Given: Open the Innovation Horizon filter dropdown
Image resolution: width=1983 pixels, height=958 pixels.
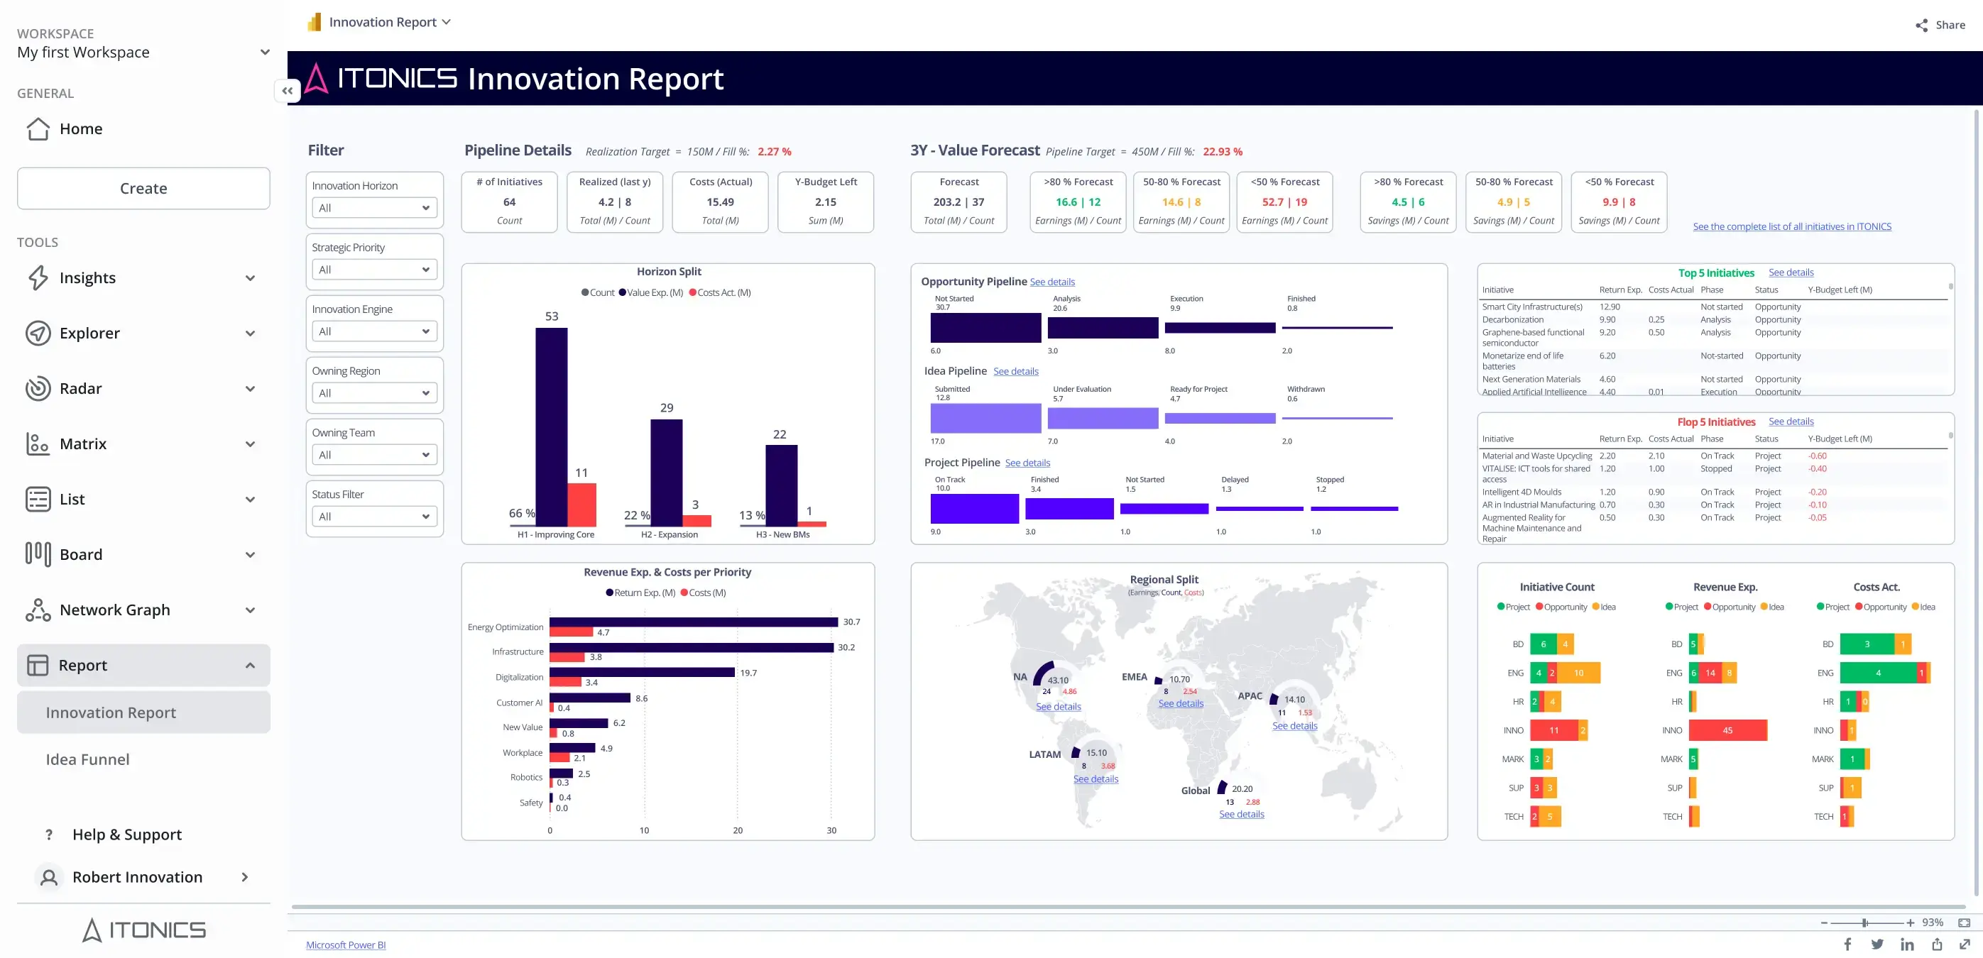Looking at the screenshot, I should 374,208.
